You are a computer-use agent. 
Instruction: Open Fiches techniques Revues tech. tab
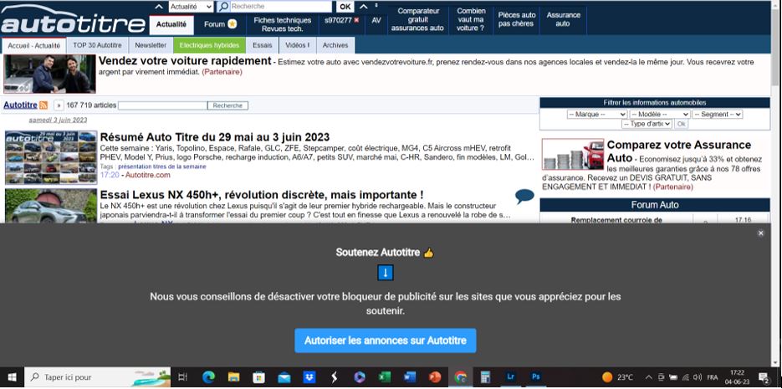click(283, 24)
